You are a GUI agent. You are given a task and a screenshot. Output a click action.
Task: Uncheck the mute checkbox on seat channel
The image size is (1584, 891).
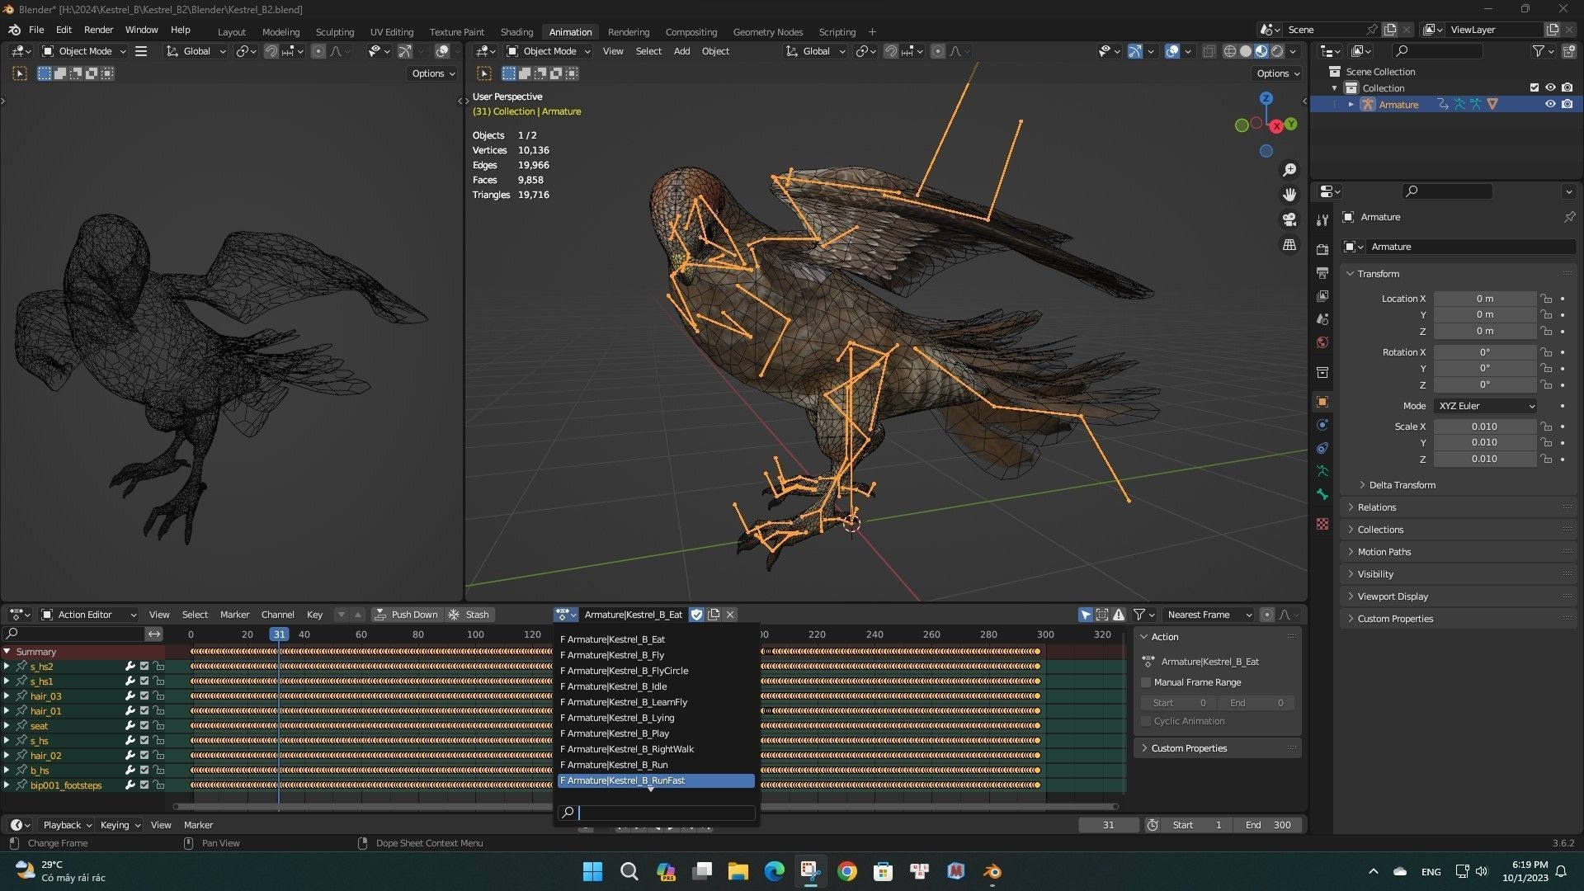[x=144, y=726]
